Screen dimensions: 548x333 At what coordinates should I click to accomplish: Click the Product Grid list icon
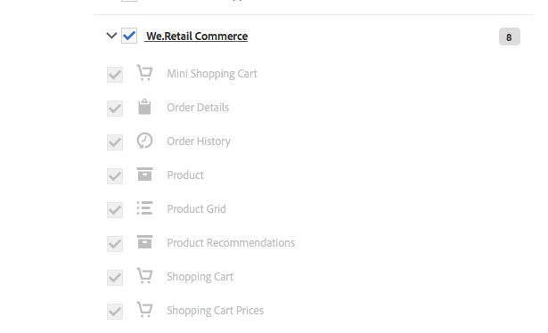click(x=144, y=207)
